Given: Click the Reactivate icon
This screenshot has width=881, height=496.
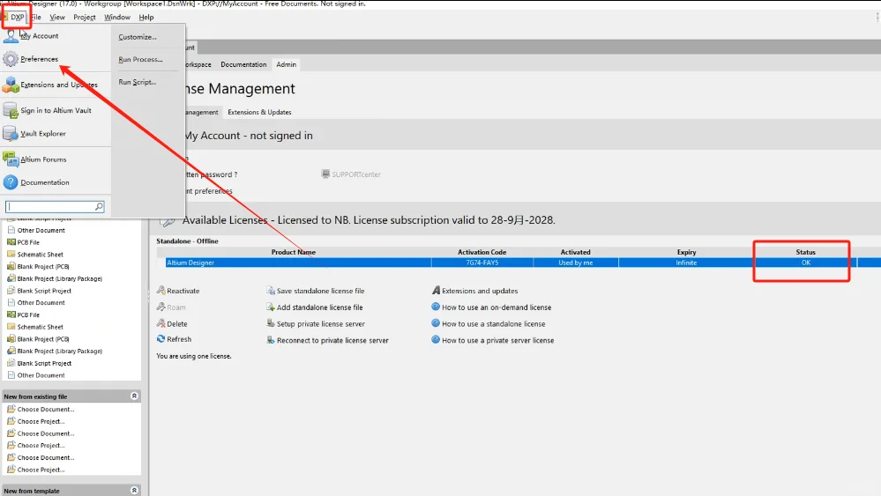Looking at the screenshot, I should (x=161, y=291).
